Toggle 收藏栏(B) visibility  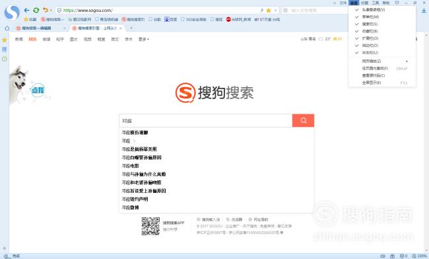[382, 31]
